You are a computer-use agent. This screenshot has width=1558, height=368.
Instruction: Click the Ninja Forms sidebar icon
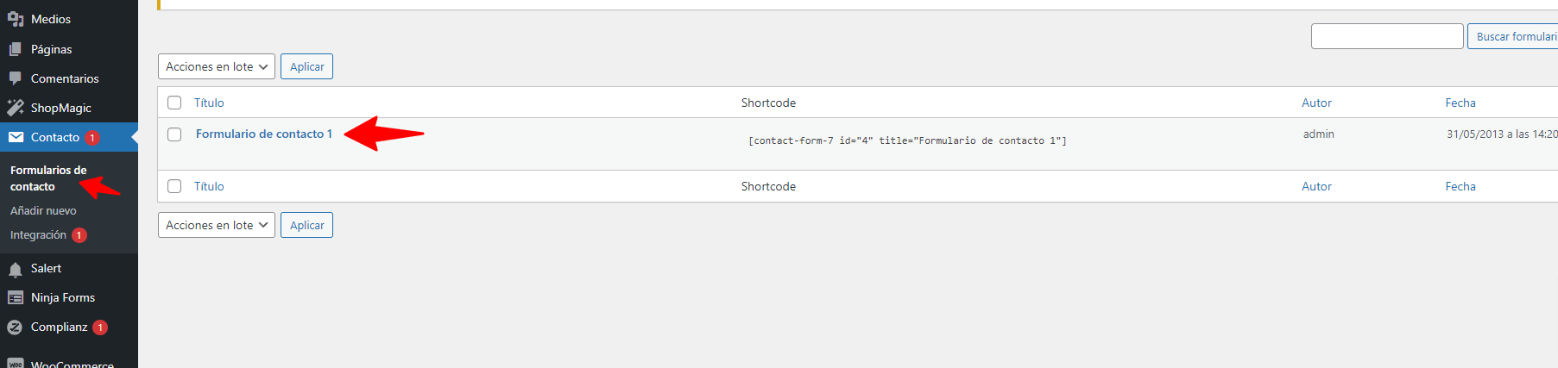click(x=16, y=297)
